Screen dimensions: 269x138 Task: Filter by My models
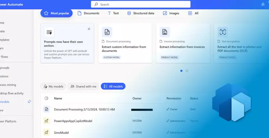[x=53, y=86]
